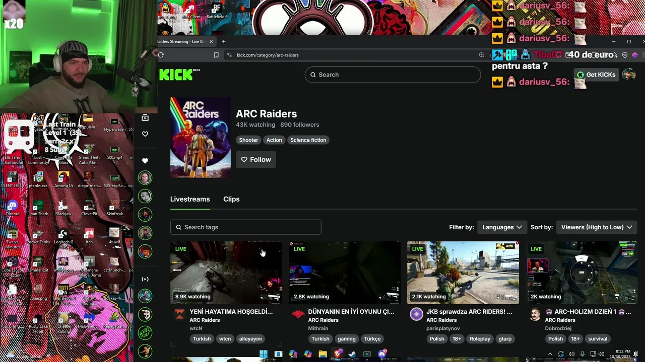This screenshot has width=645, height=362.
Task: Open the outlined heart Following icon in sidebar
Action: coord(145,134)
